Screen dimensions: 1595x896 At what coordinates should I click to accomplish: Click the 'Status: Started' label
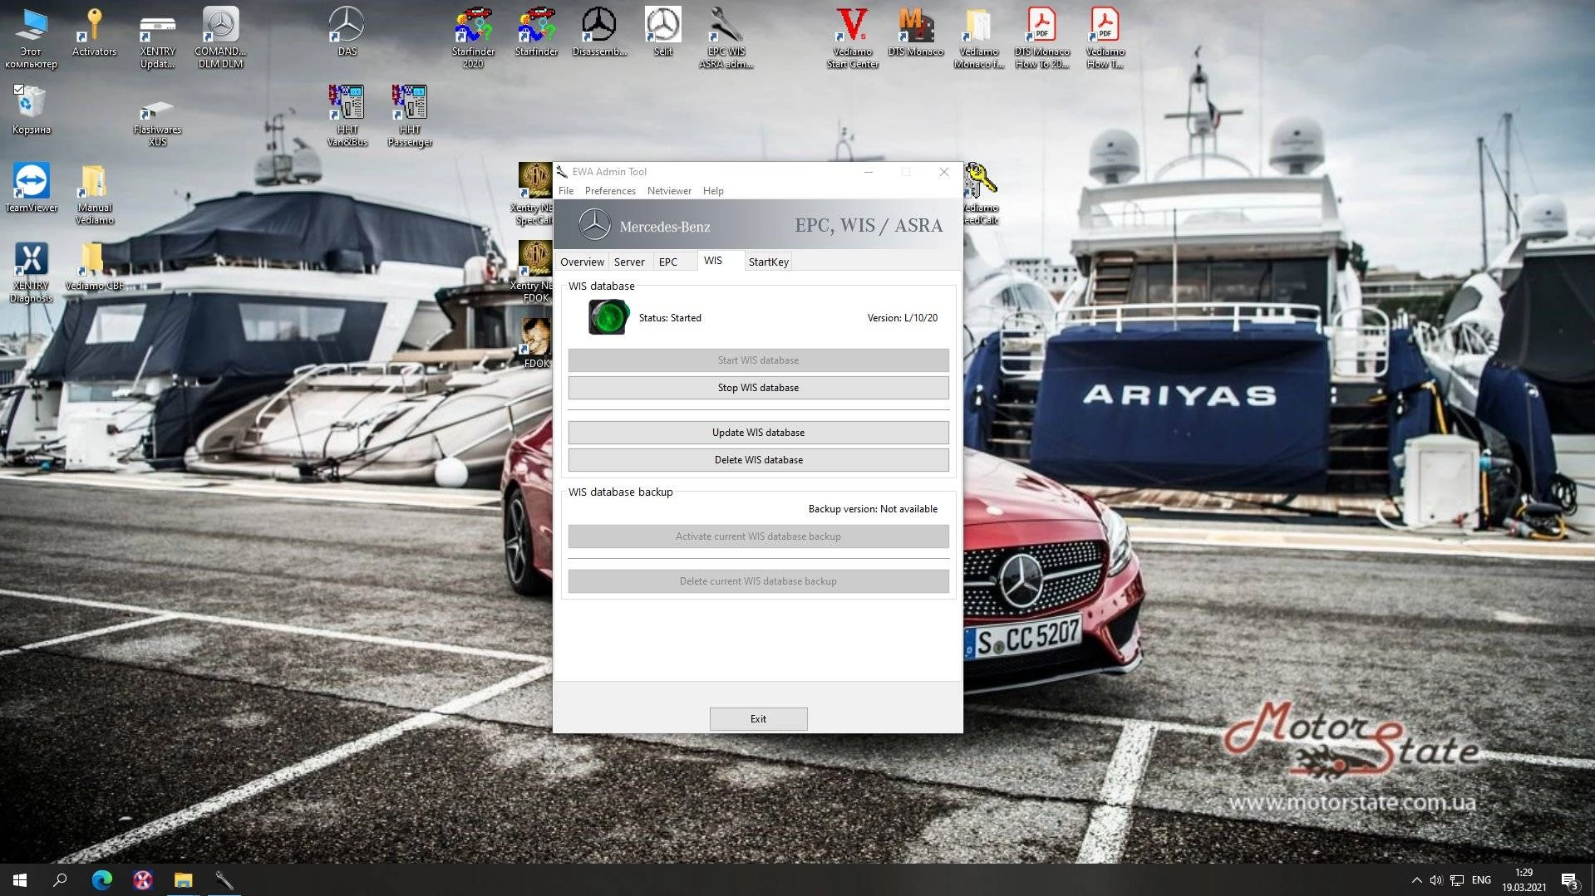click(670, 318)
